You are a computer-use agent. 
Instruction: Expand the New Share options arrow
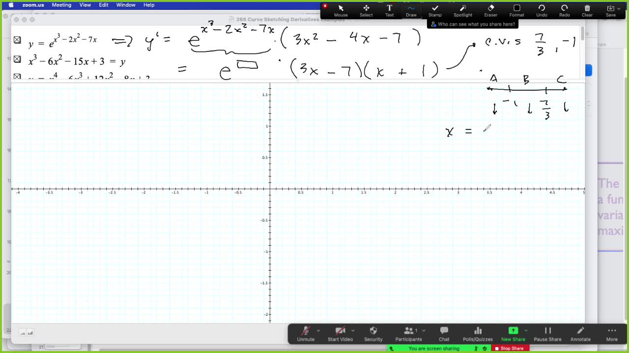[x=526, y=330]
